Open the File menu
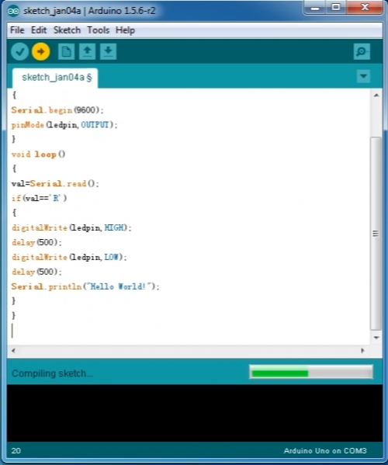388x465 pixels. 17,30
